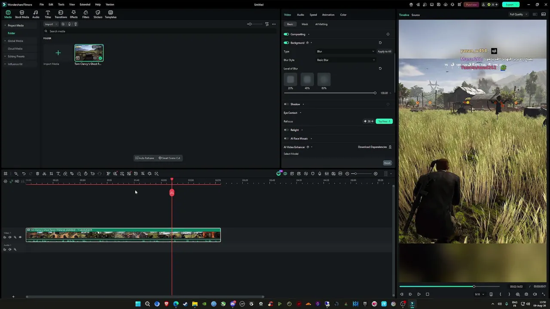Select the 40% blur level preset
Screen dimensions: 550x309
(x=307, y=79)
